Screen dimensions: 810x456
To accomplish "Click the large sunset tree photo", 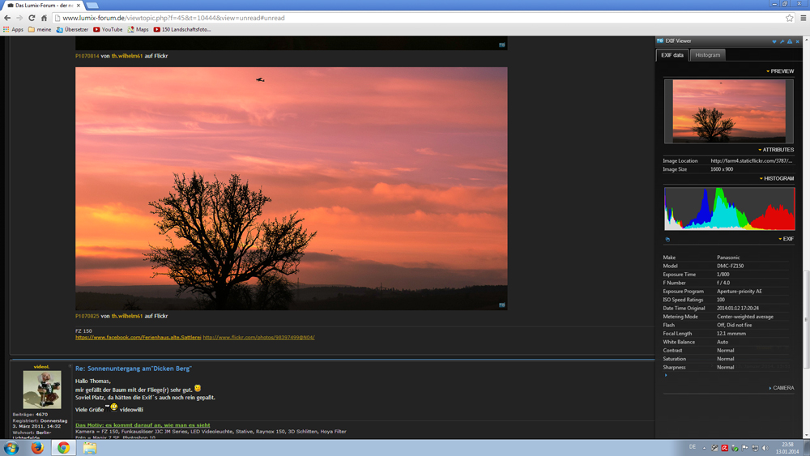I will [292, 189].
